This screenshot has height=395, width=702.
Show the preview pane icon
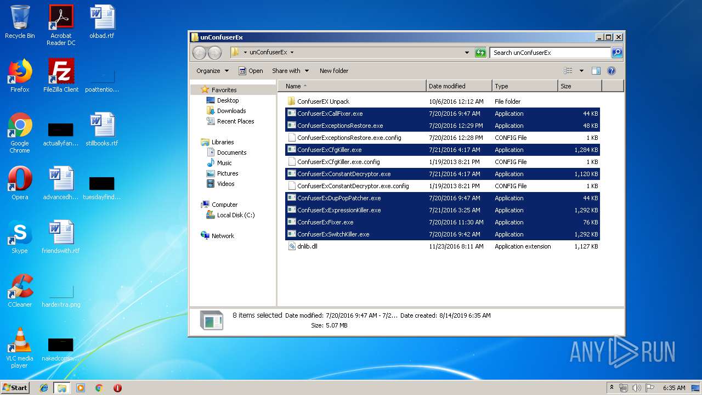(596, 71)
